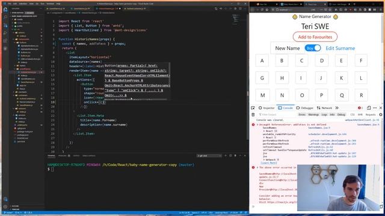Expand the Uncaught ReferenceError message
Screen dimensions: 385x216
tap(257, 125)
